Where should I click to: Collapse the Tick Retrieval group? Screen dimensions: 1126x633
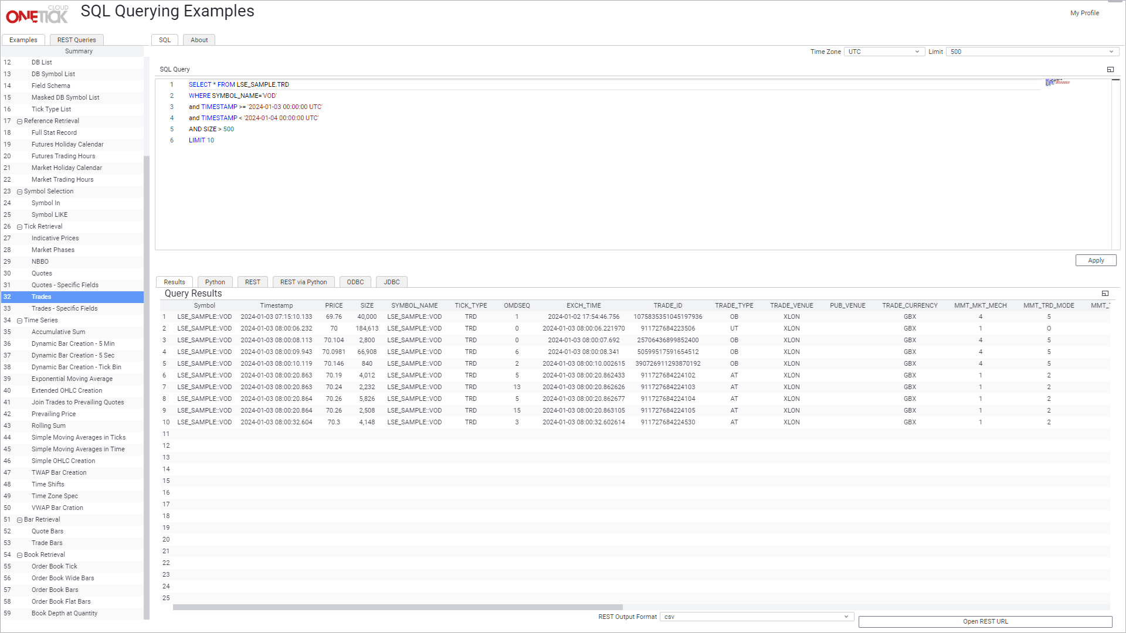click(20, 227)
